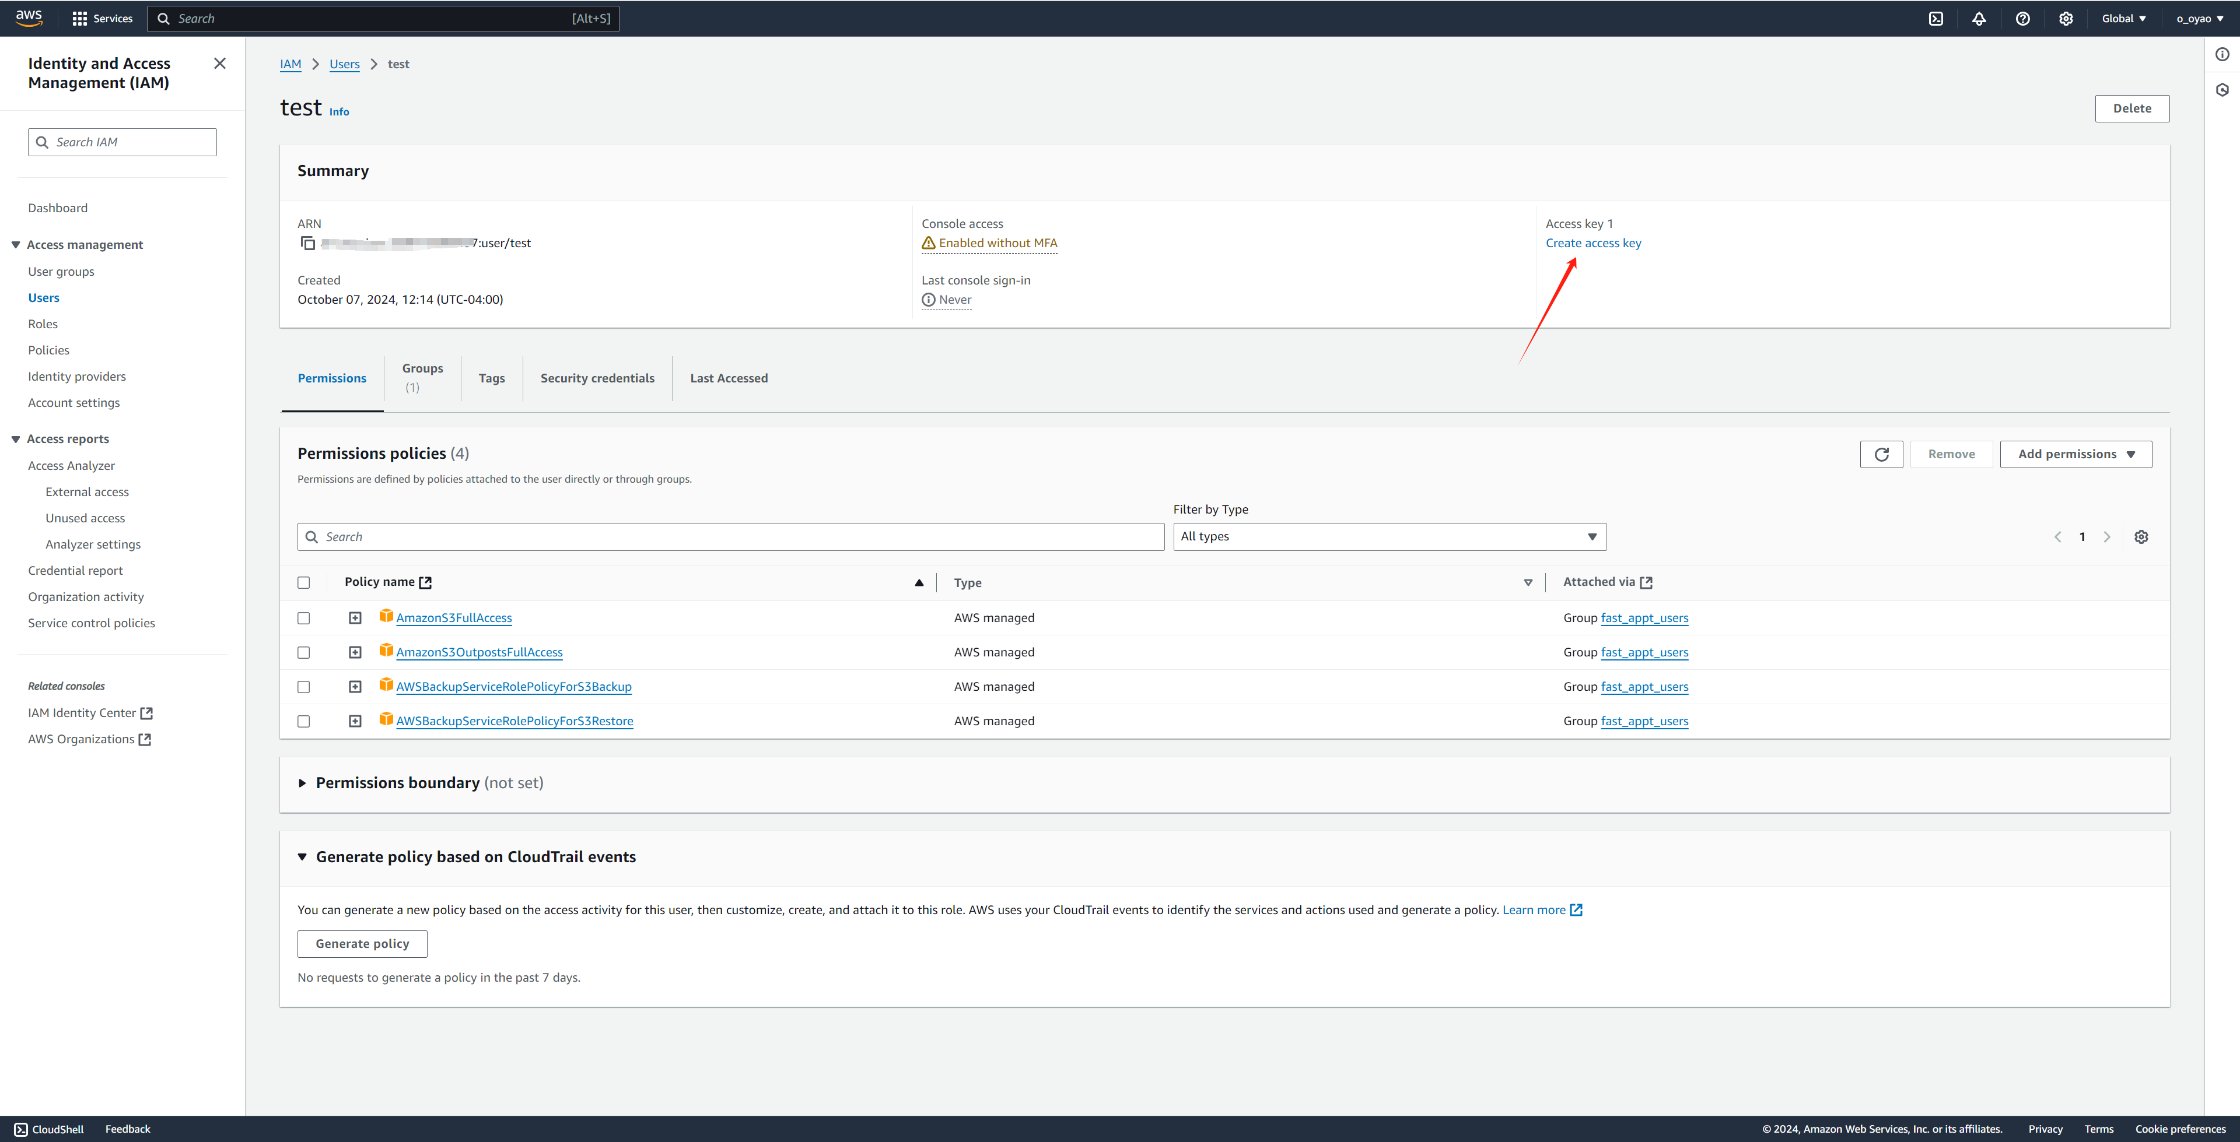
Task: Close the IAM navigation side panel
Action: [220, 64]
